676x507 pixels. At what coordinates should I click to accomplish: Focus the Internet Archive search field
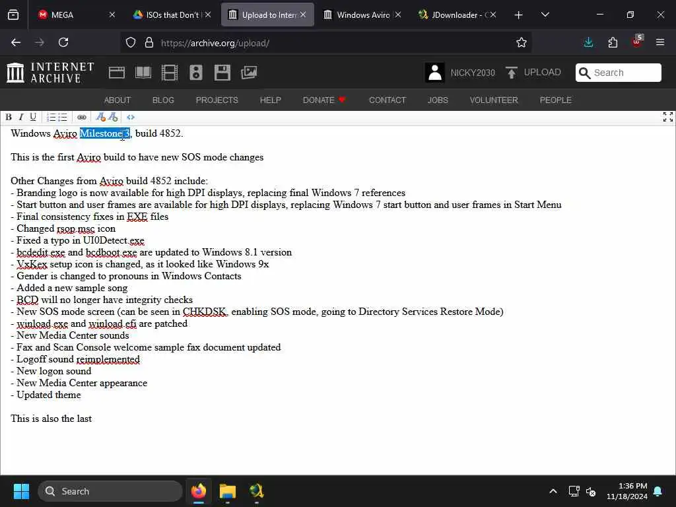point(618,73)
